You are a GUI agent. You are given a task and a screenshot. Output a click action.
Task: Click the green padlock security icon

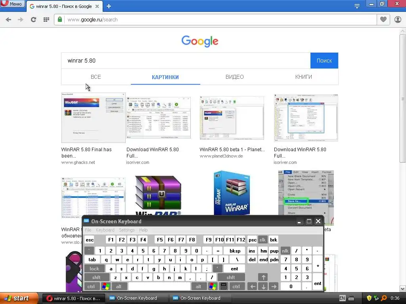[60, 19]
